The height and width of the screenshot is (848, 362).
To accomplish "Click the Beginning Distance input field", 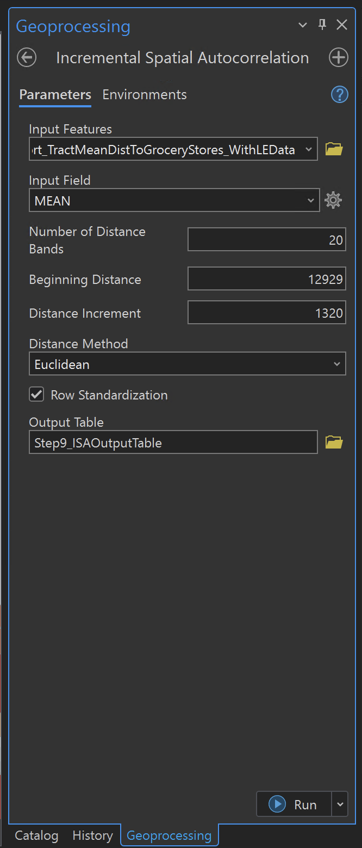I will [x=266, y=278].
